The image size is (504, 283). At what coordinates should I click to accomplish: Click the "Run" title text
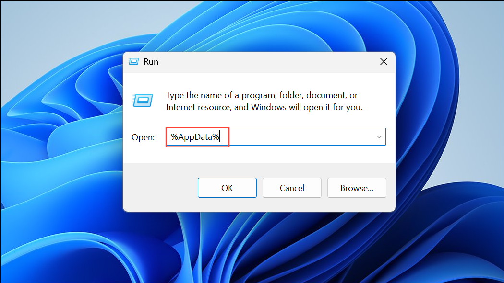click(151, 62)
